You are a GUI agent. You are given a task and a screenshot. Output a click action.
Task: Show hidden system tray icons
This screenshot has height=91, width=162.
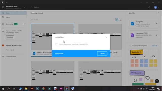click(138, 89)
